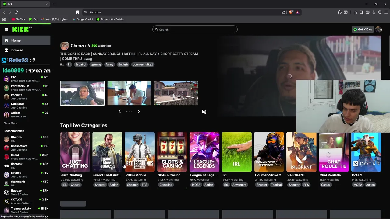The image size is (390, 219).
Task: Toggle the Kick sidebar hamburger menu
Action: (x=6, y=30)
